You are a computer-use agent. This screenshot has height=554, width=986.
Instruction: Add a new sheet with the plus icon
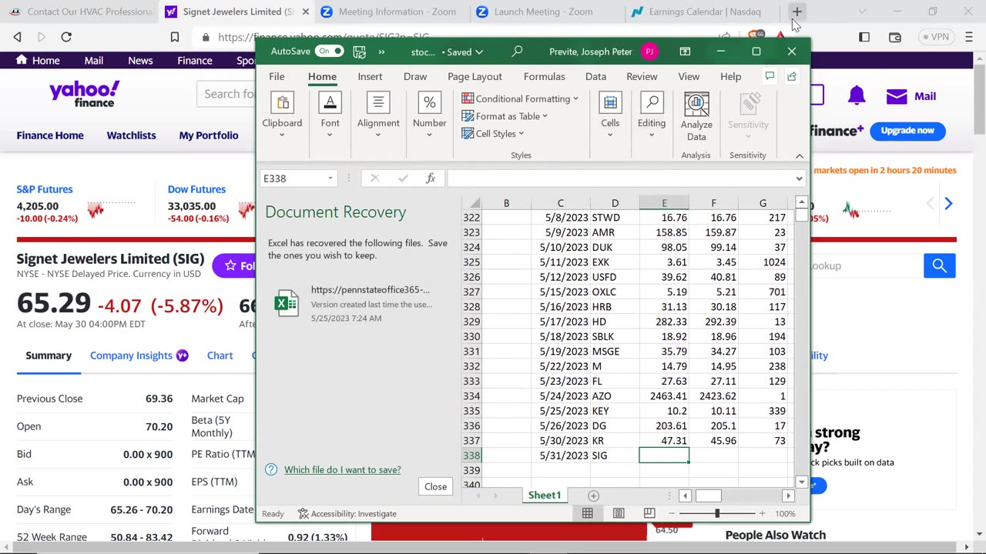593,496
